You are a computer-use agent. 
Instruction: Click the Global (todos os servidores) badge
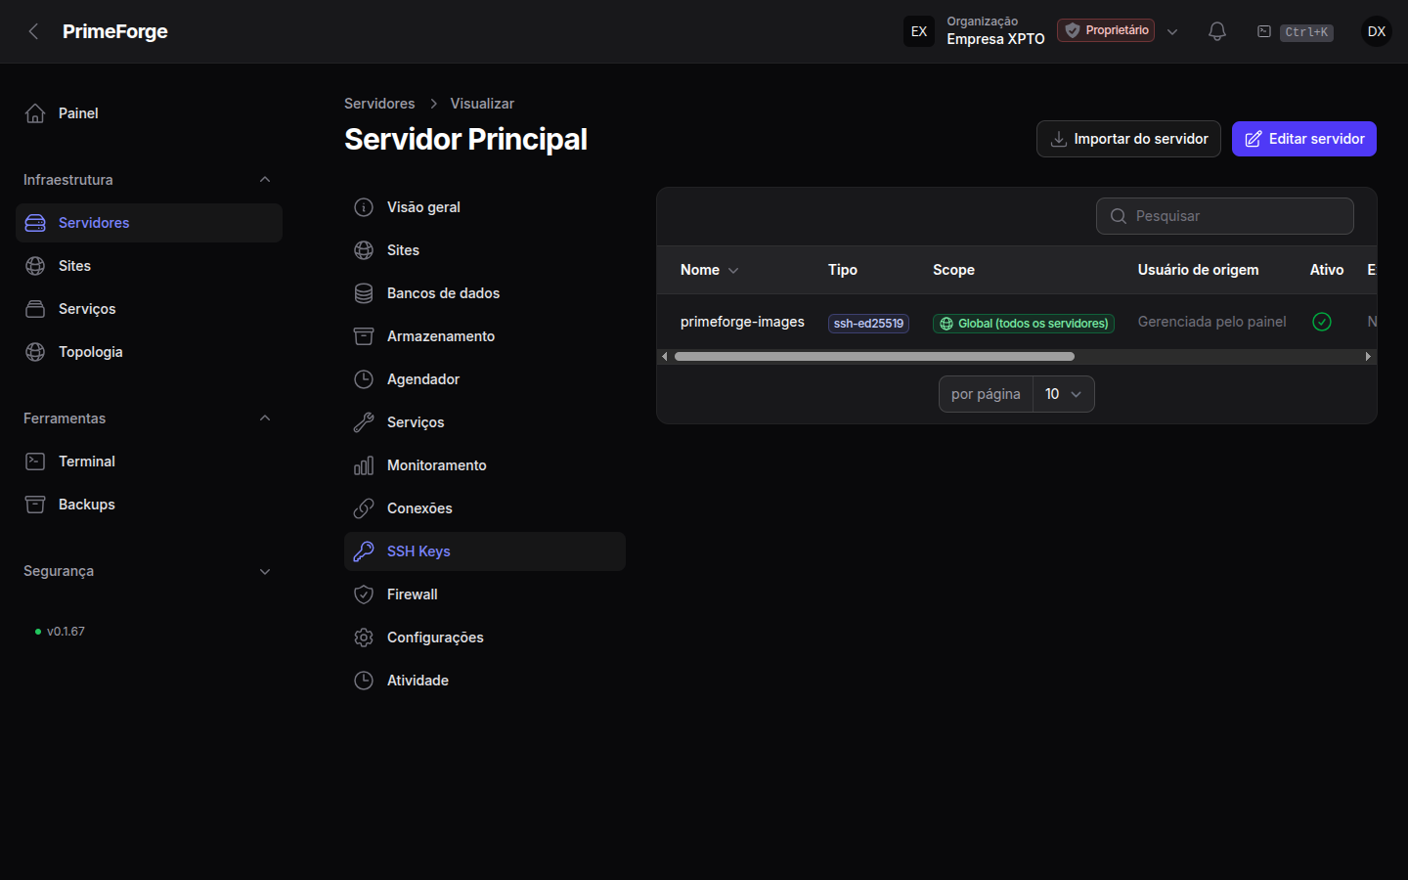pyautogui.click(x=1024, y=324)
